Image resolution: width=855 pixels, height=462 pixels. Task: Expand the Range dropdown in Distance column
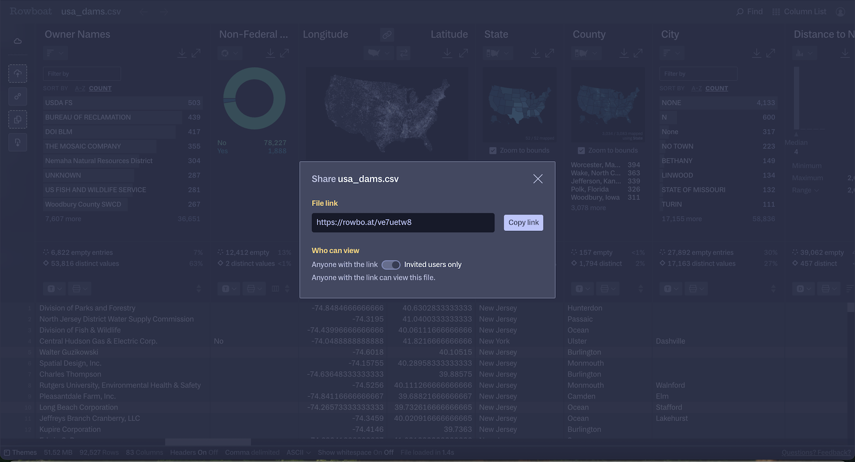(805, 190)
